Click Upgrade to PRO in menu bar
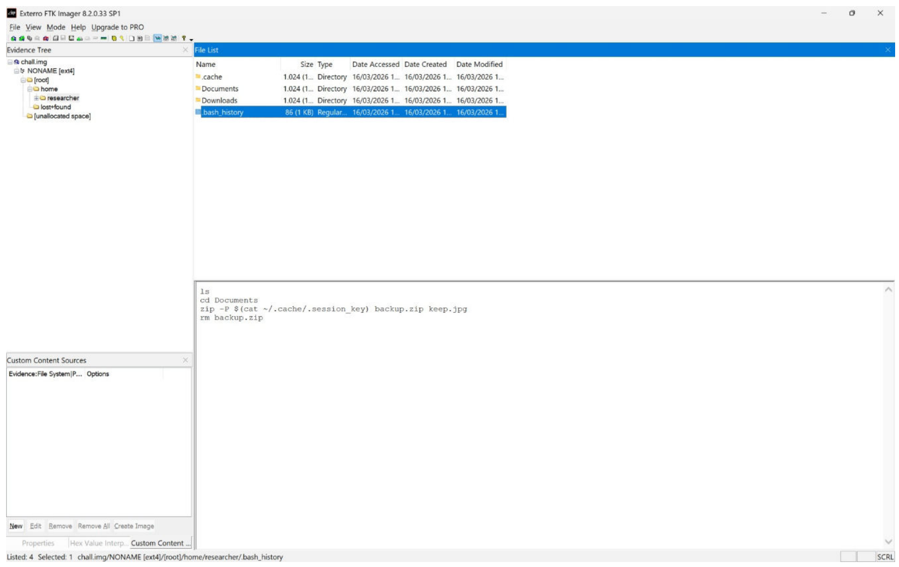The image size is (899, 567). click(x=117, y=27)
